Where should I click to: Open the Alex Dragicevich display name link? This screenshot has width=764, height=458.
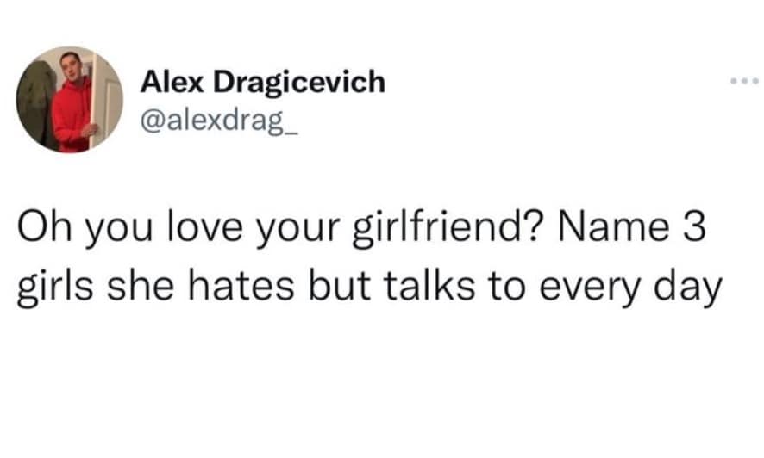point(262,83)
